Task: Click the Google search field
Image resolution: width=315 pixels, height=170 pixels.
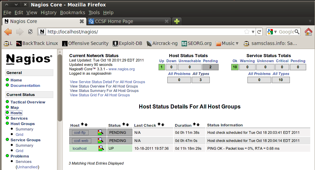Action: pyautogui.click(x=286, y=32)
